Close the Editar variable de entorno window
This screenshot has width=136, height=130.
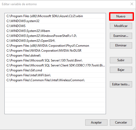click(x=132, y=4)
